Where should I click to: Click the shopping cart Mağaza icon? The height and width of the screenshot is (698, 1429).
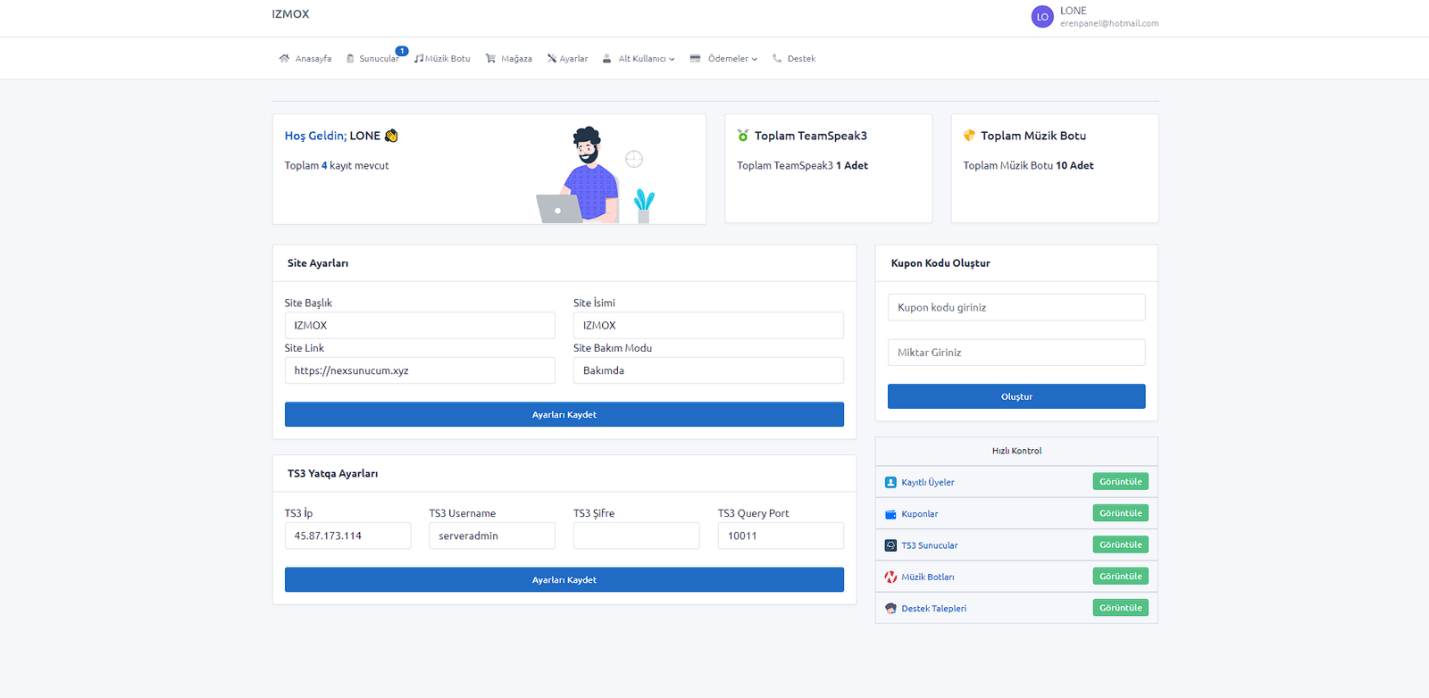[x=490, y=59]
